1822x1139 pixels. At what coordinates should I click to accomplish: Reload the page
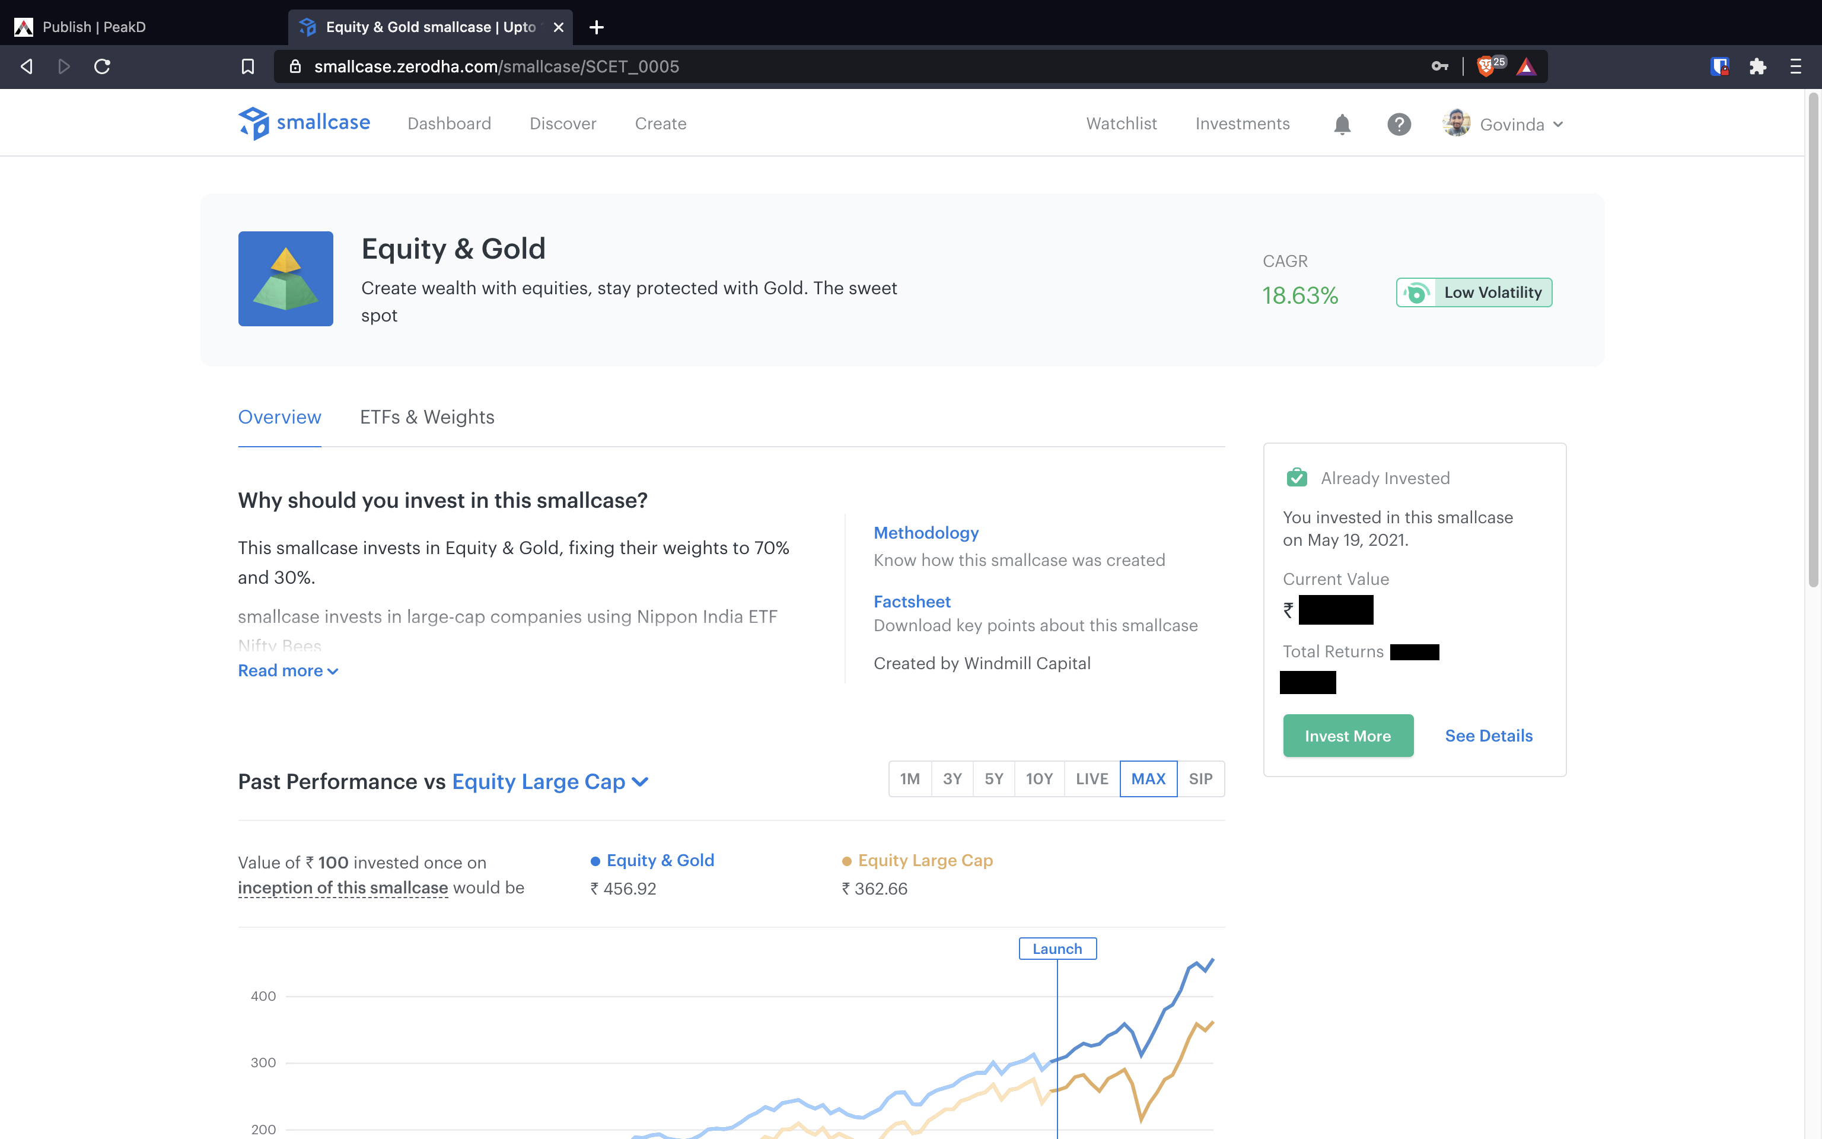point(103,66)
